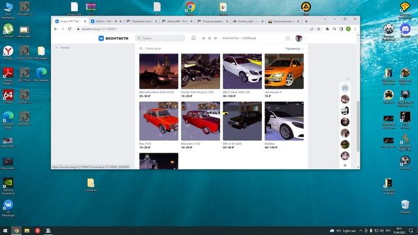Open the chat sidebar settings gear
418x235 pixels.
coord(345,165)
